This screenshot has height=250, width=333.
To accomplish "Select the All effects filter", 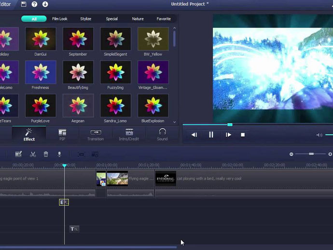I will pyautogui.click(x=34, y=19).
